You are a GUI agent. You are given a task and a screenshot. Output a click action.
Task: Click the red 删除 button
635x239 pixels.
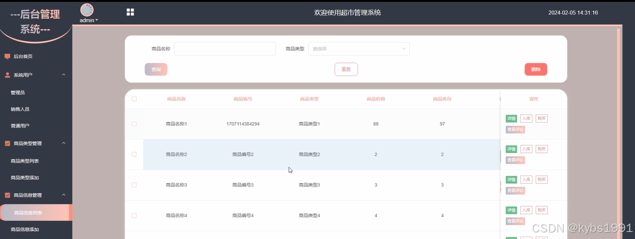(x=536, y=69)
